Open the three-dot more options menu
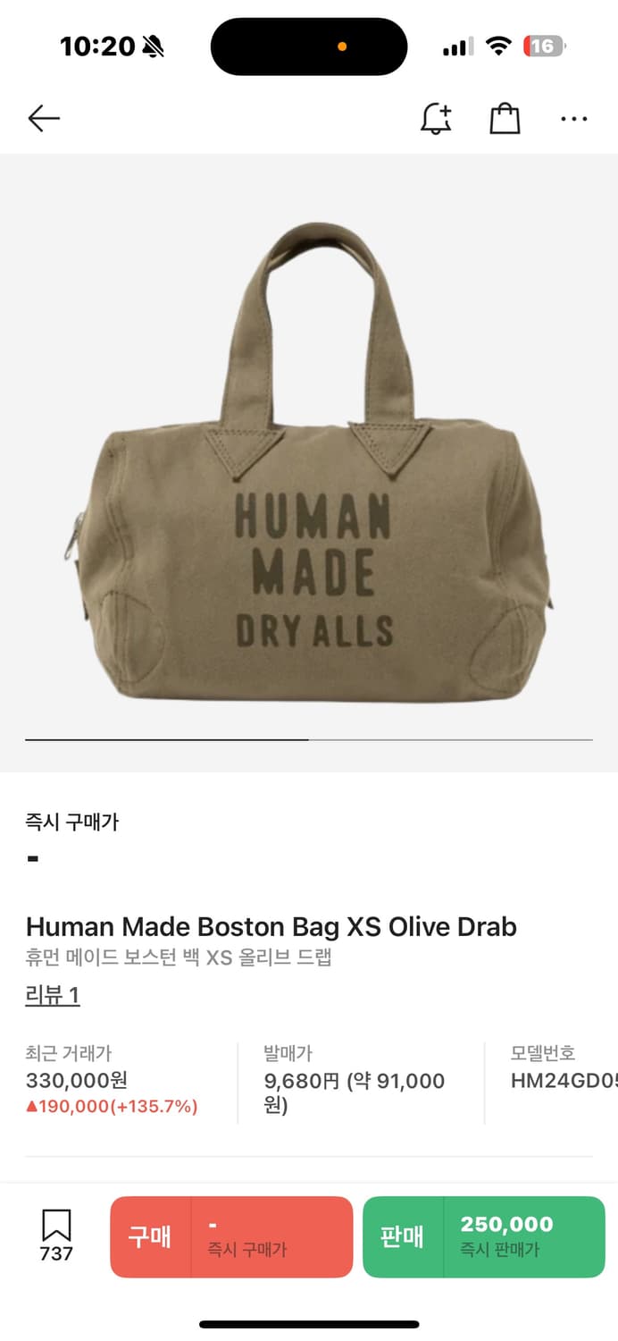The width and height of the screenshot is (618, 1341). click(x=574, y=118)
